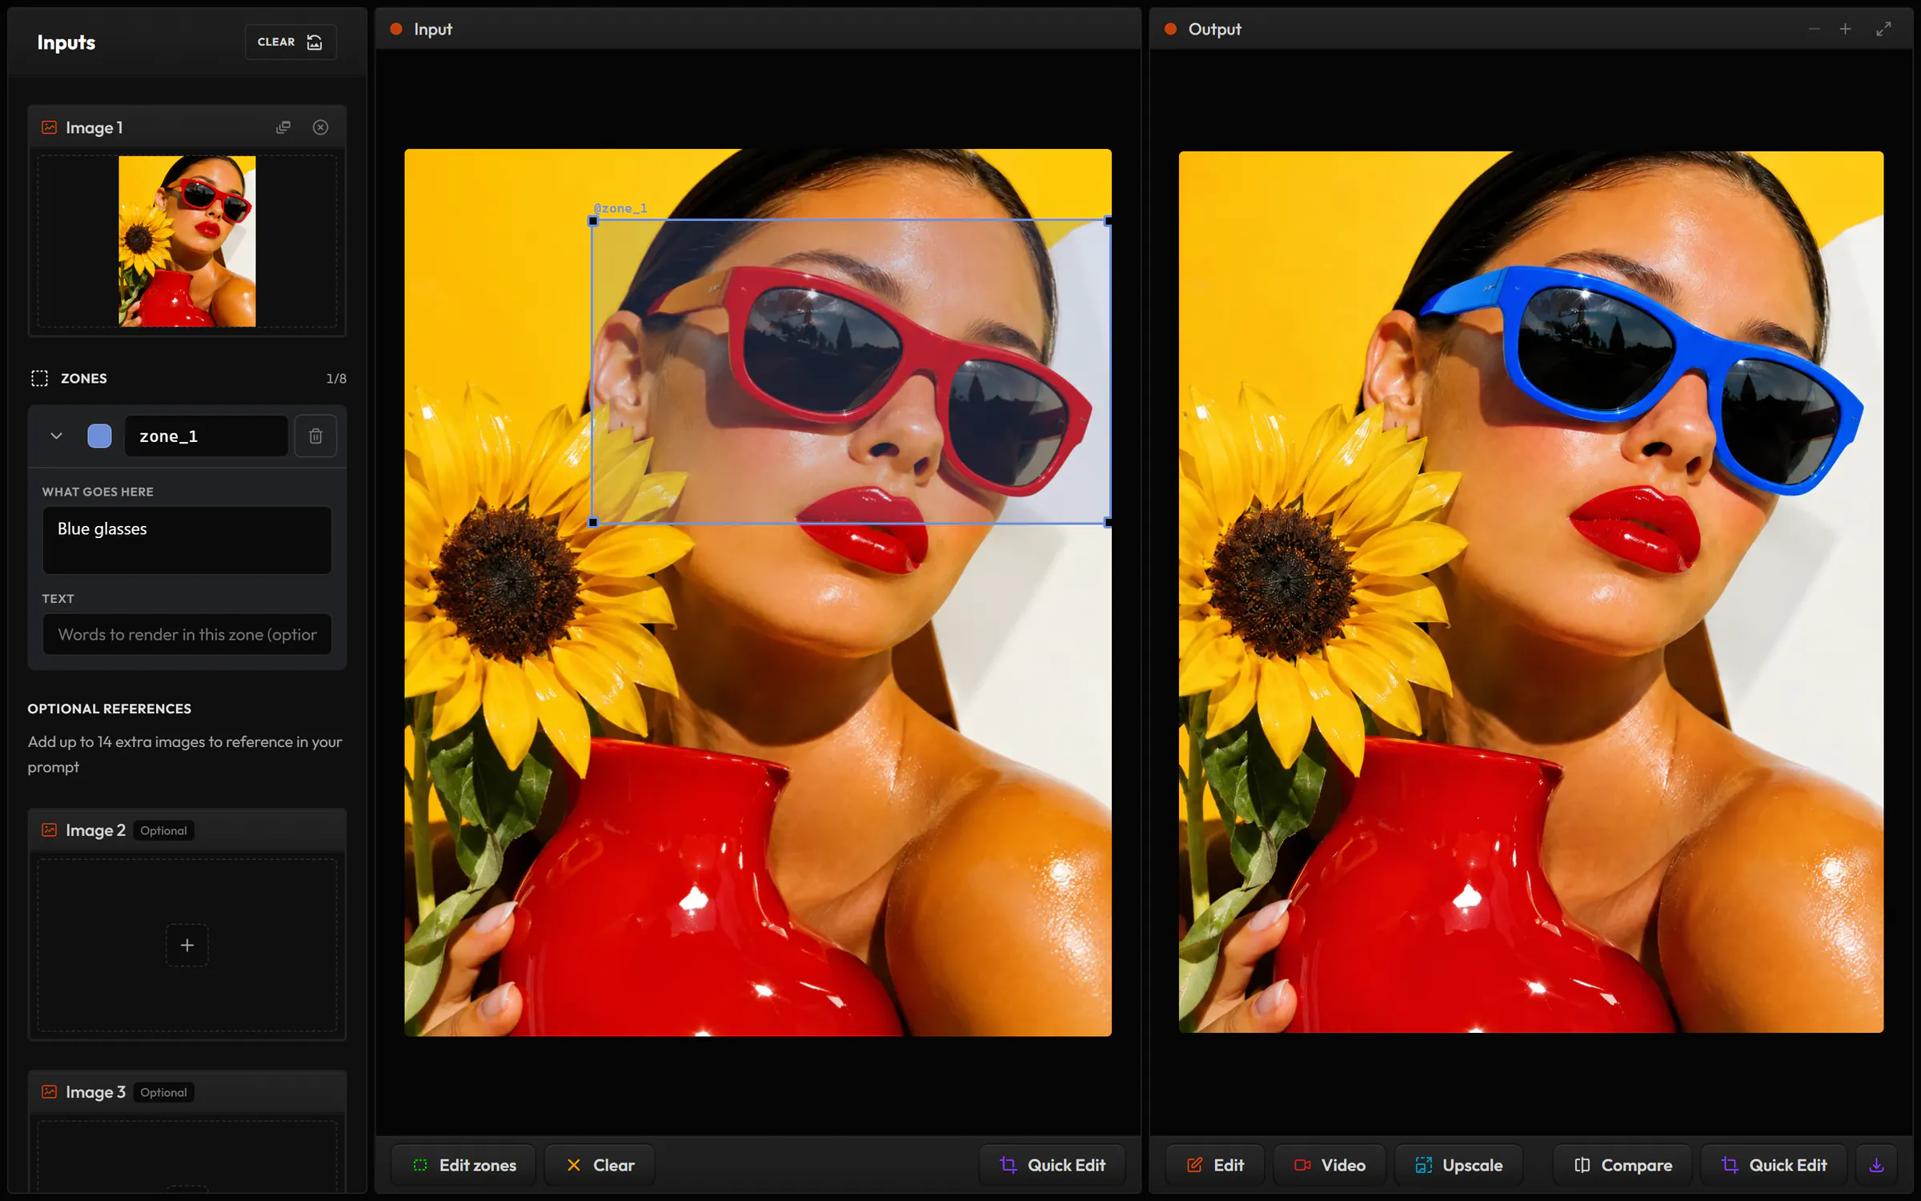Click the CLEAR button in Inputs panel
Image resolution: width=1921 pixels, height=1201 pixels.
291,42
